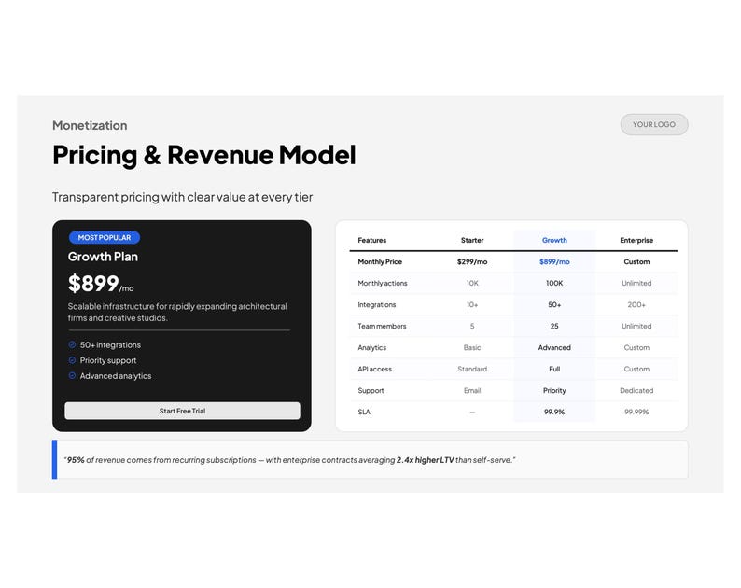Click the Pricing & Revenue Model heading
Screen dimensions: 741x588
(204, 155)
